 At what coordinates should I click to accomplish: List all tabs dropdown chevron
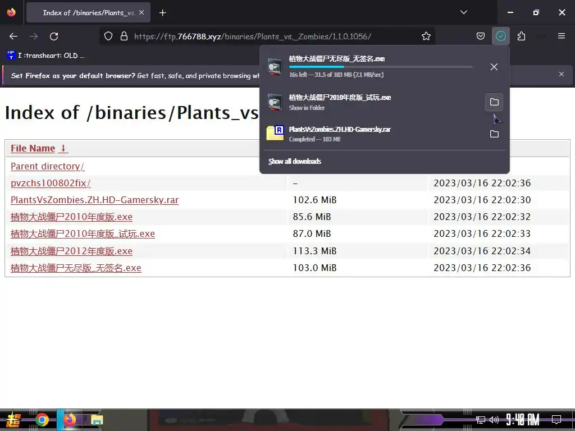[x=463, y=13]
